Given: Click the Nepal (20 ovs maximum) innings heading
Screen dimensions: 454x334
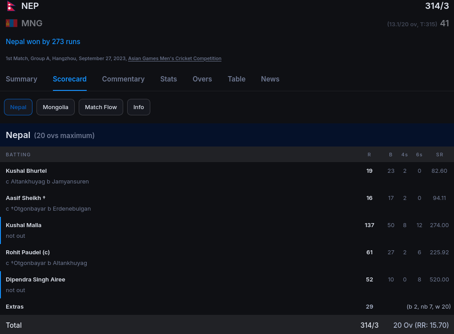Looking at the screenshot, I should tap(50, 135).
